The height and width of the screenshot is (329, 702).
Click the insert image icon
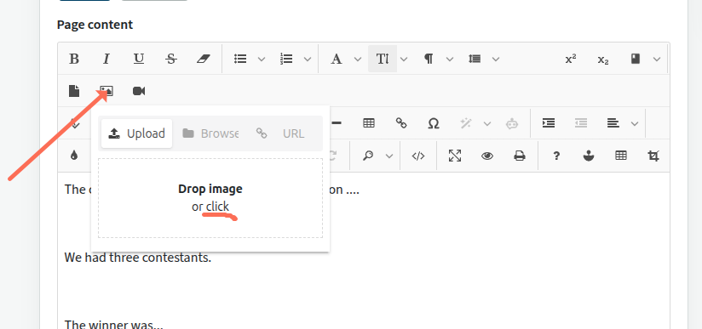point(106,91)
